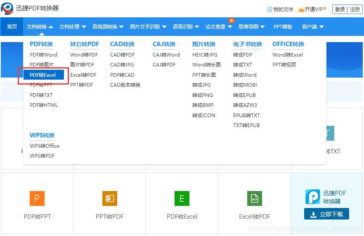The height and width of the screenshot is (236, 364).
Task: Select EPUB转TXT option
Action: coord(246,116)
